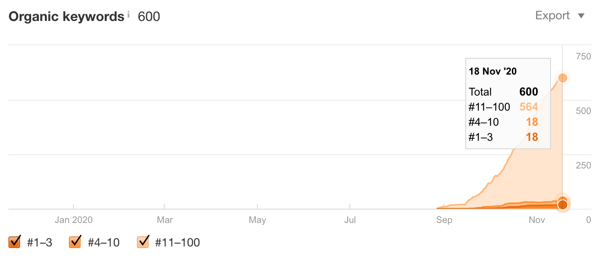
Task: Click the Organic keywords heading
Action: [x=66, y=17]
